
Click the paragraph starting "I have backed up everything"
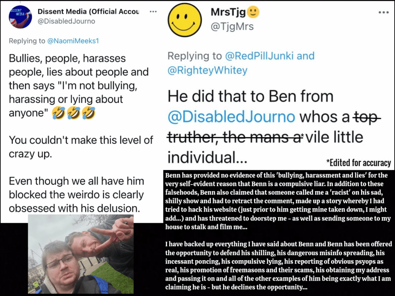(279, 266)
